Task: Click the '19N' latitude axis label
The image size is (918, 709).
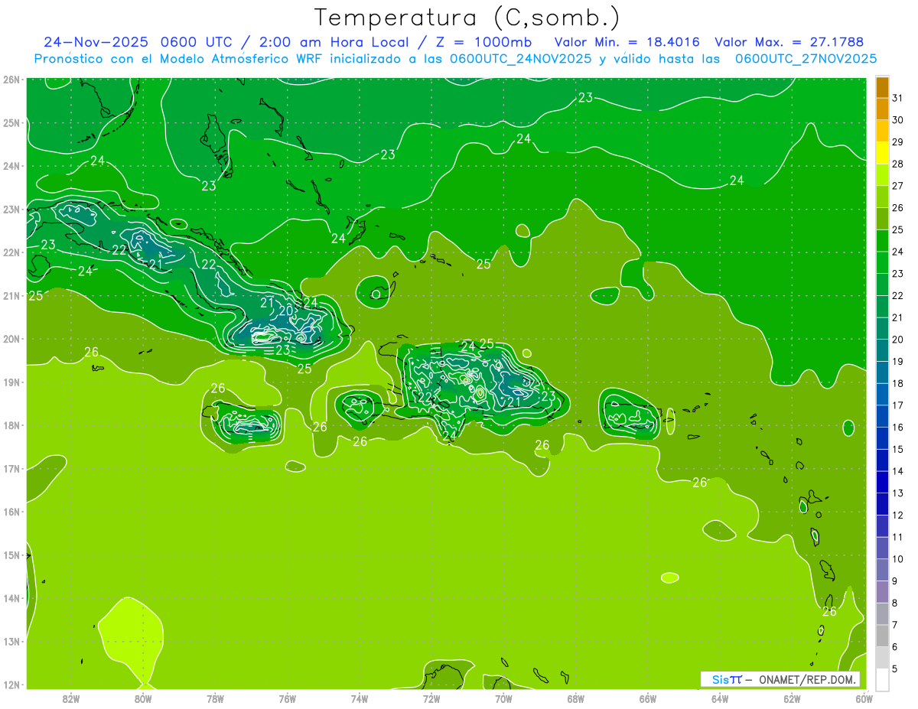Action: [x=11, y=382]
